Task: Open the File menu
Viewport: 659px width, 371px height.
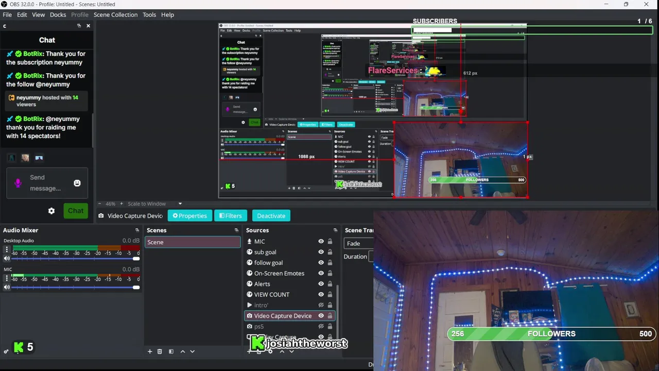Action: 7,15
